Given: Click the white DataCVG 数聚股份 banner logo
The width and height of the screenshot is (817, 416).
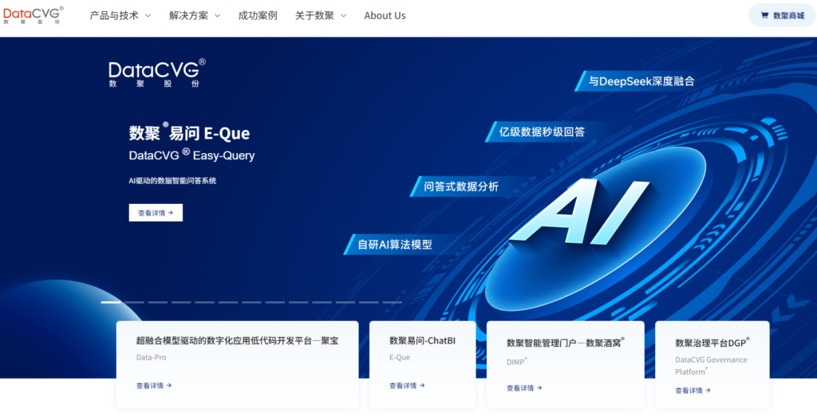Looking at the screenshot, I should 157,73.
